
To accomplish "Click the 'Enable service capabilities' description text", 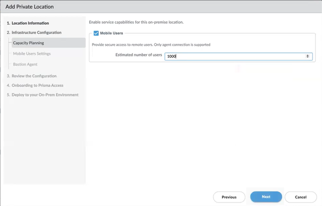I will [x=136, y=22].
